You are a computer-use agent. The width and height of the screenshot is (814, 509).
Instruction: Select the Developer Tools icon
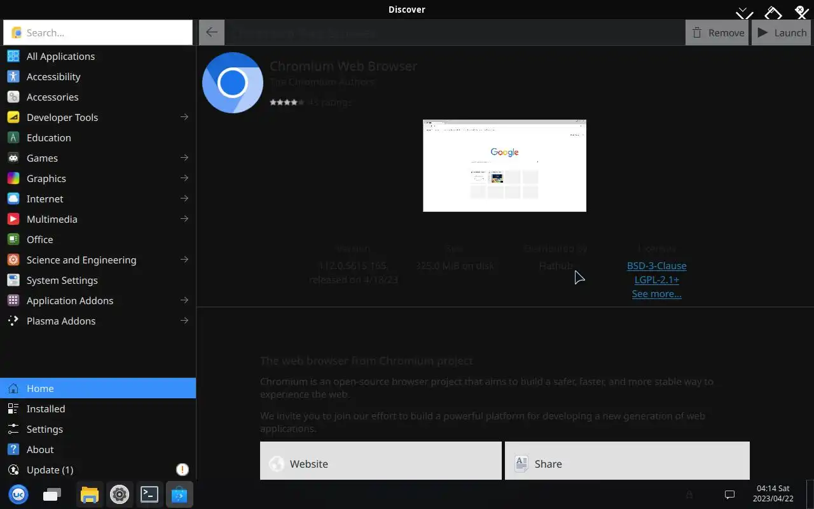click(13, 117)
